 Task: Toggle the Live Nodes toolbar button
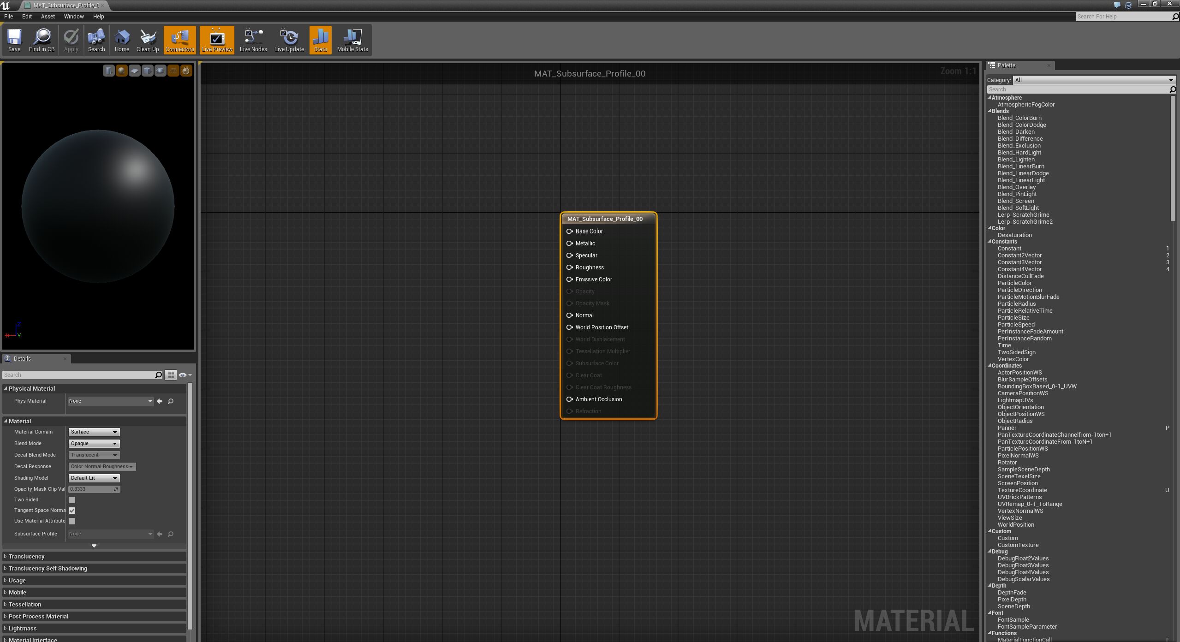[x=253, y=40]
